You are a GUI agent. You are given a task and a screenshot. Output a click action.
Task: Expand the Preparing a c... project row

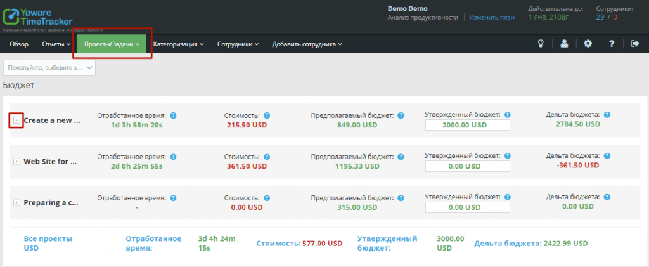tap(16, 203)
